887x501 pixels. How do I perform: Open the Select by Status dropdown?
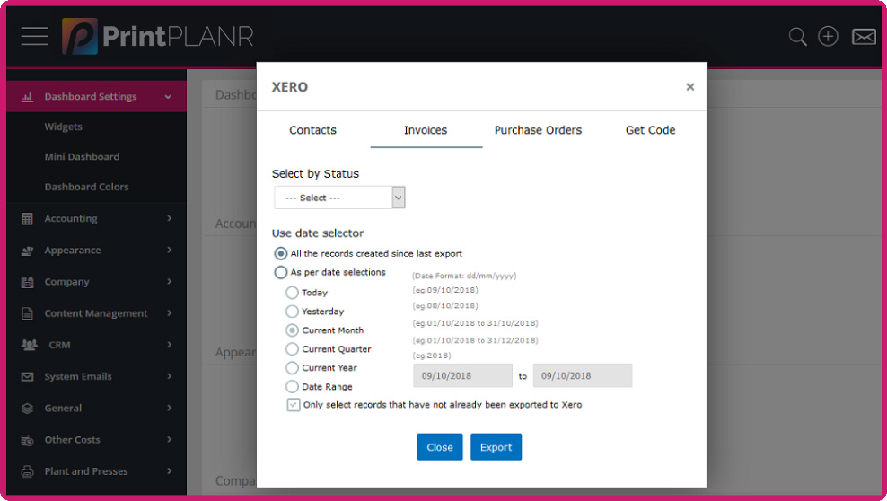point(339,198)
